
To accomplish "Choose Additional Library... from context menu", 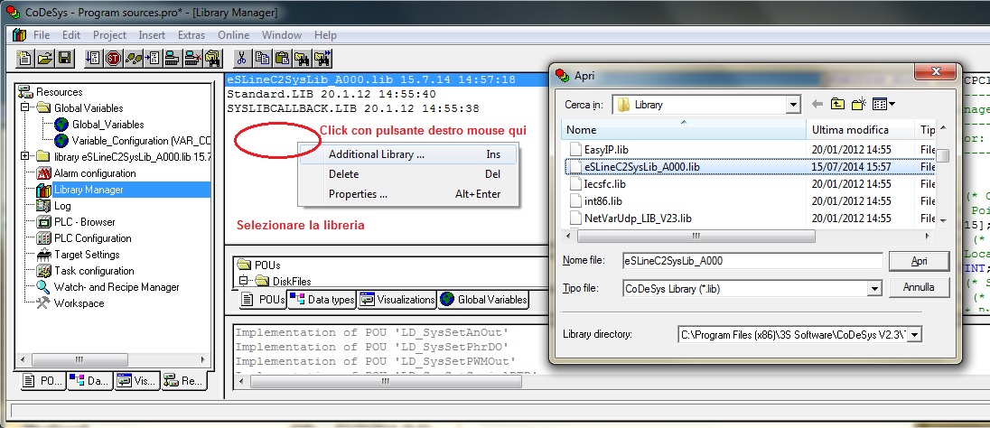I will pos(408,154).
